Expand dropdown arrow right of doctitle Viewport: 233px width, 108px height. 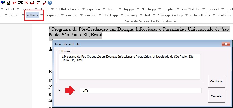[100, 15]
